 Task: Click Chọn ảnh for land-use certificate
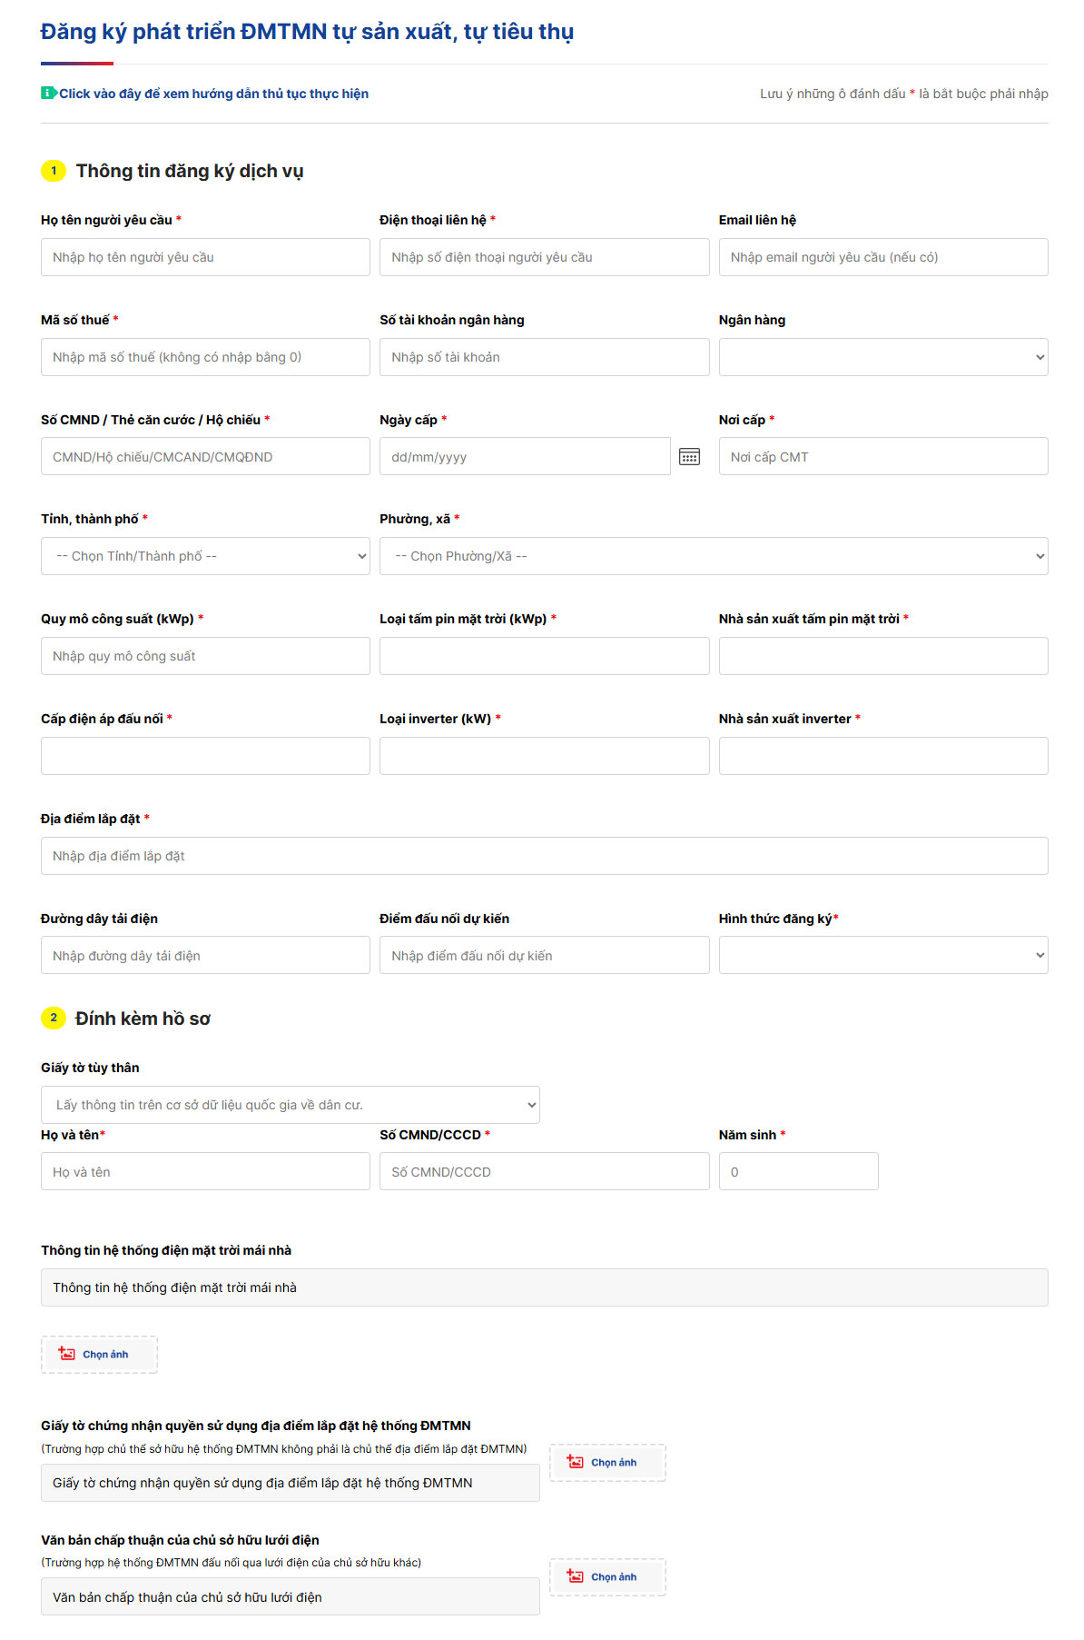tap(607, 1462)
